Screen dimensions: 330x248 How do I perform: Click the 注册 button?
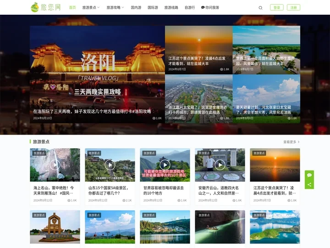[293, 7]
